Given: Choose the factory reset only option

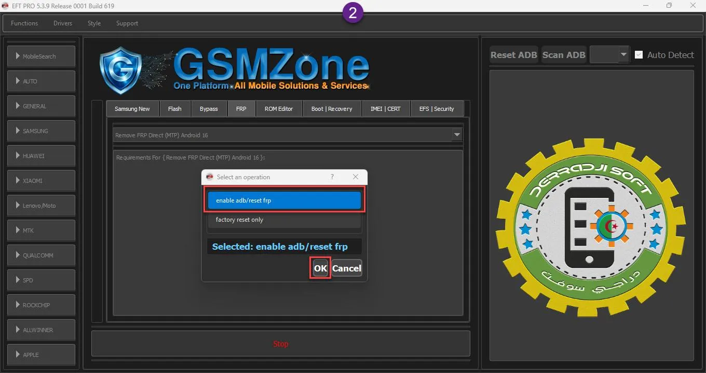Looking at the screenshot, I should pyautogui.click(x=284, y=220).
